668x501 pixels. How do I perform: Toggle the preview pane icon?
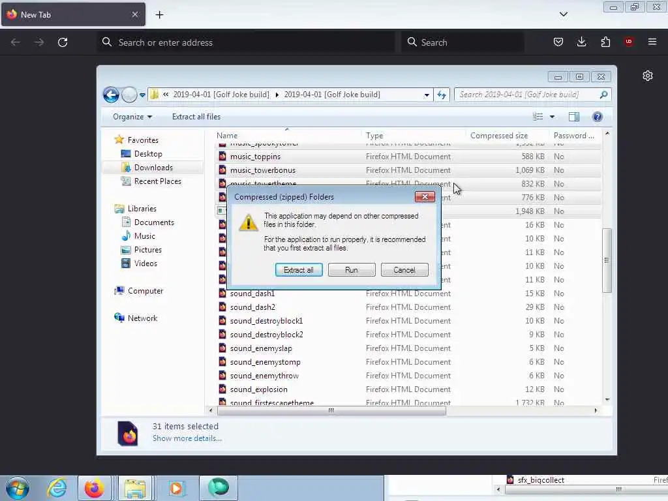(x=574, y=117)
